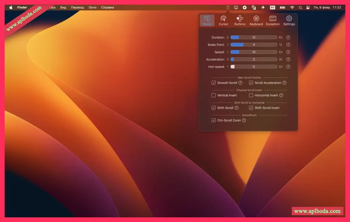Click the Hori speed slider
This screenshot has width=350, height=222.
pyautogui.click(x=254, y=67)
